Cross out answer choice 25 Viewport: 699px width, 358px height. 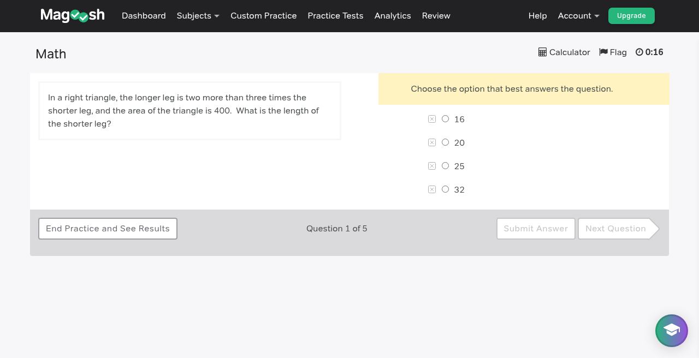tap(432, 166)
